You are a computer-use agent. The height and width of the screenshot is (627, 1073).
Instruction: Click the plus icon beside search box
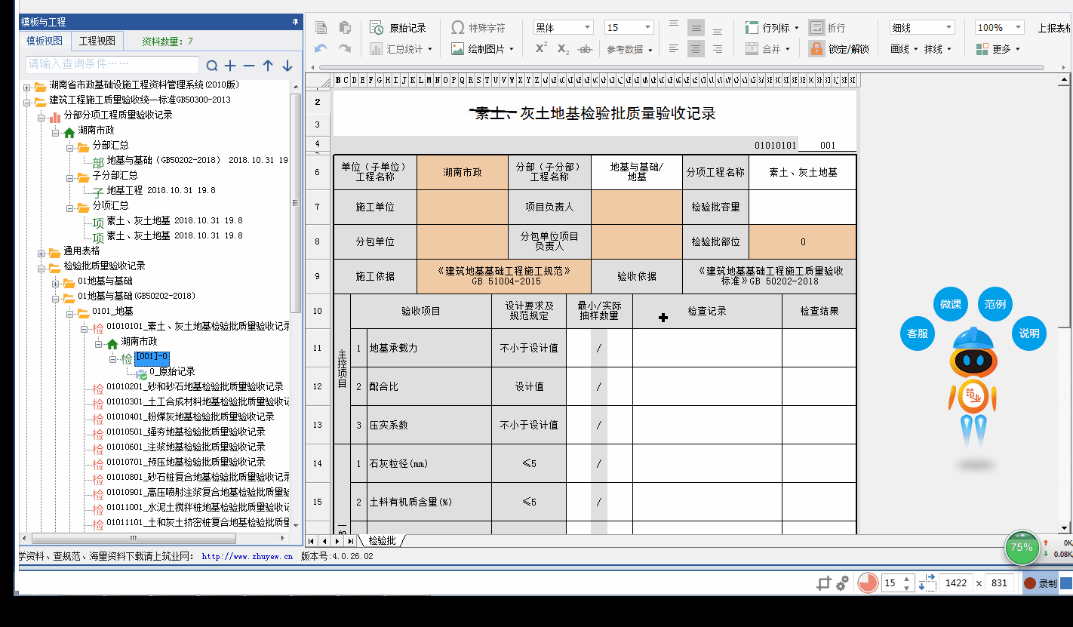coord(230,66)
